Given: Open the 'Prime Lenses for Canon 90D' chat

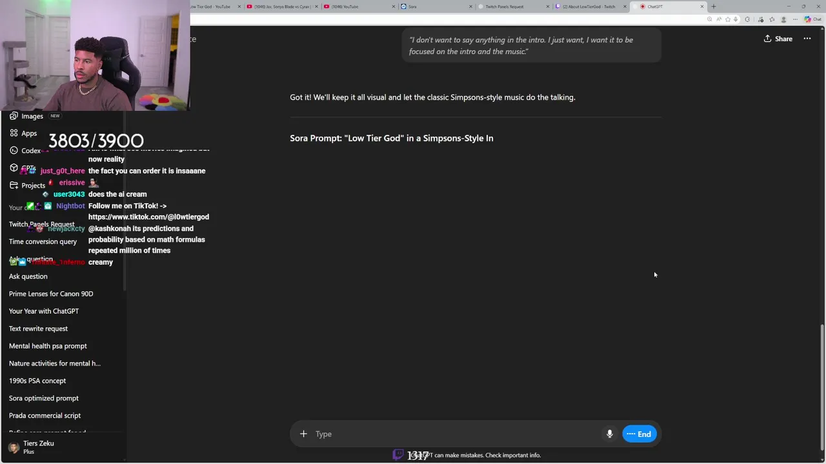Looking at the screenshot, I should click(x=51, y=294).
